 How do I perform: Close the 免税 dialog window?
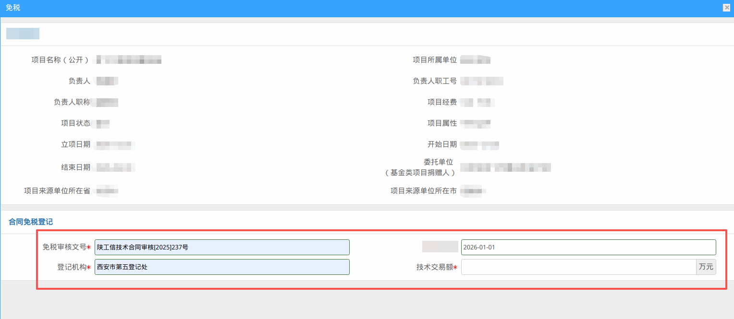(x=726, y=8)
